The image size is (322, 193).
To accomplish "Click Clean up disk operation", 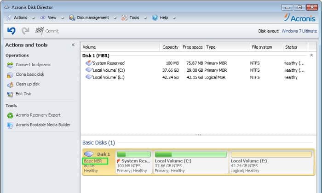I will coord(28,84).
